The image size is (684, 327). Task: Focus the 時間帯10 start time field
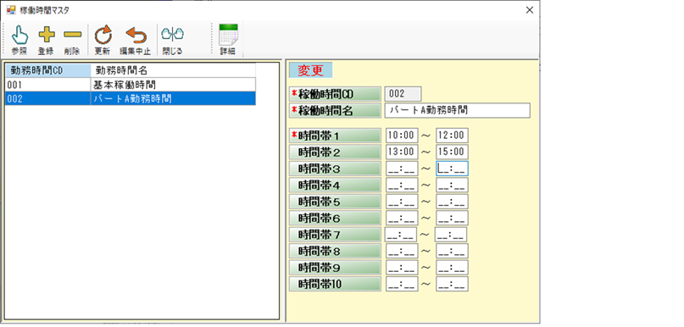point(402,285)
